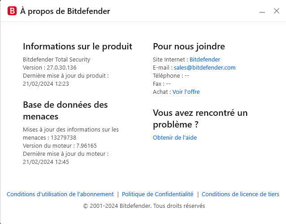This screenshot has height=224, width=286.
Task: Open Conditions d'utilisation de l'abonnement
Action: [60, 194]
